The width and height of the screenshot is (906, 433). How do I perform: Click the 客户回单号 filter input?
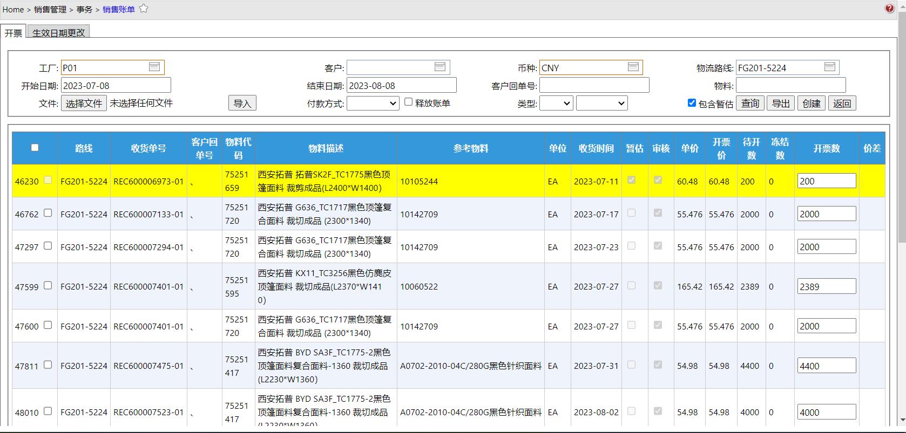click(594, 85)
